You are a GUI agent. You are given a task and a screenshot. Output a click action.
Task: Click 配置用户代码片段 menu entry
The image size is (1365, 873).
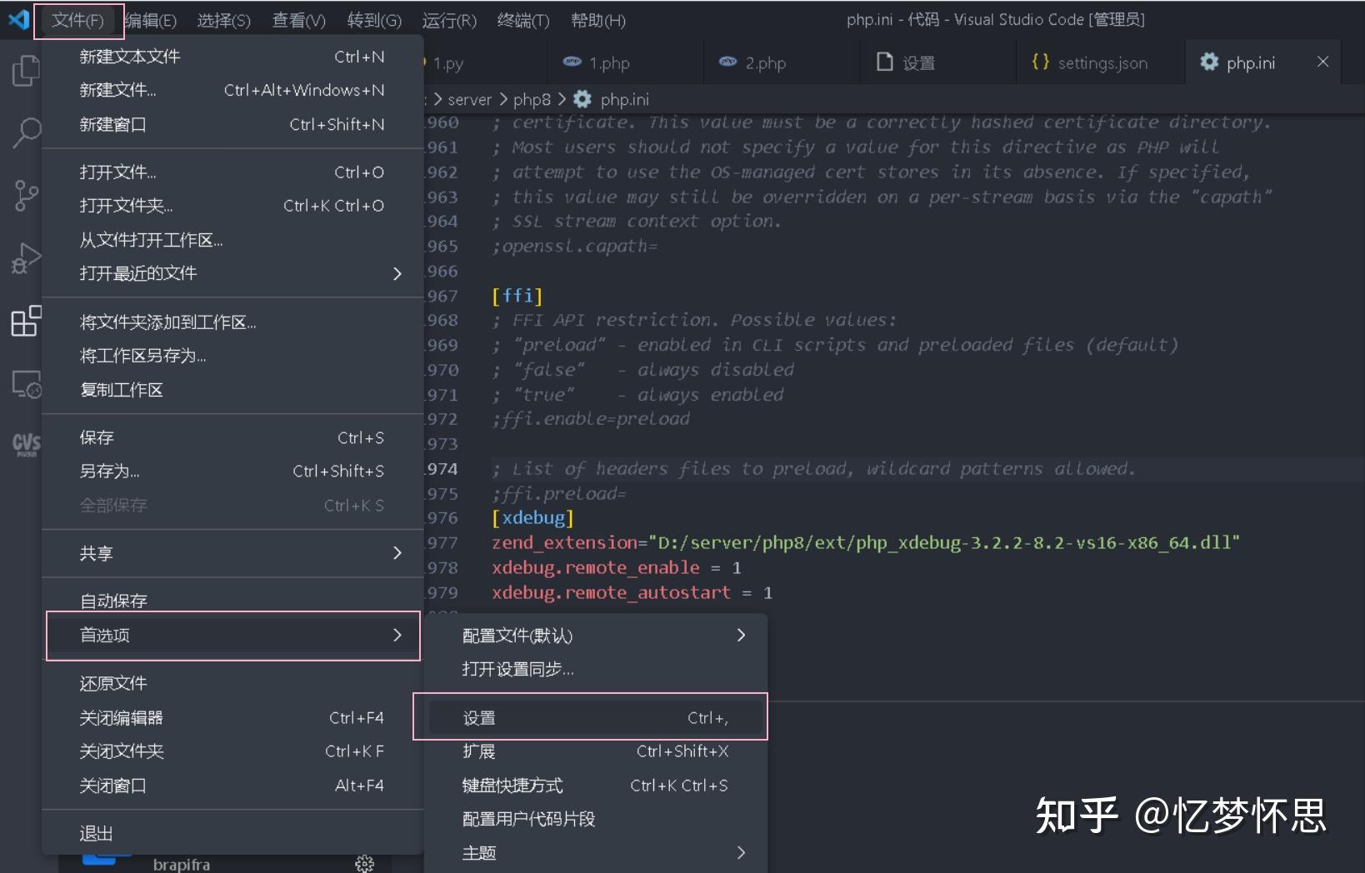coord(528,818)
